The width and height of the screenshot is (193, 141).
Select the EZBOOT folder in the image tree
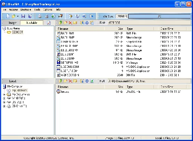click(17, 32)
